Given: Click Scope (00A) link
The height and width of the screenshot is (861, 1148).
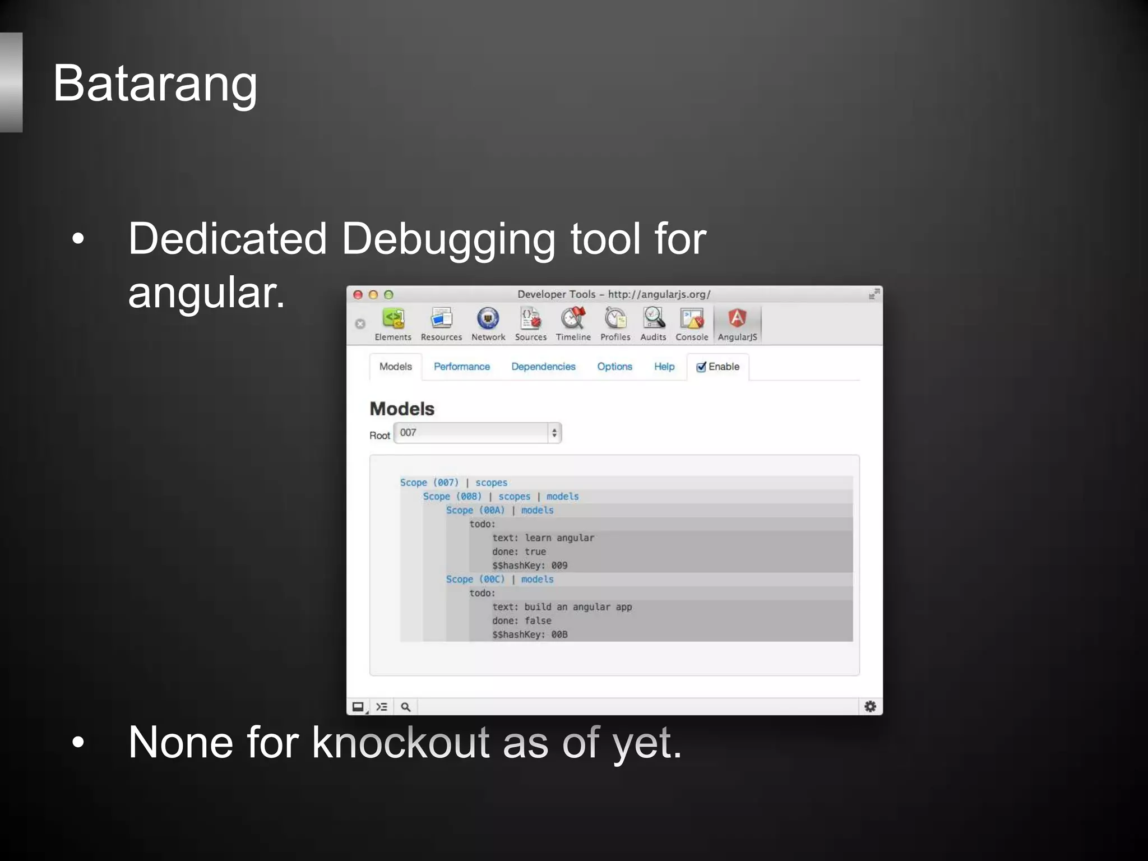Looking at the screenshot, I should coord(475,510).
